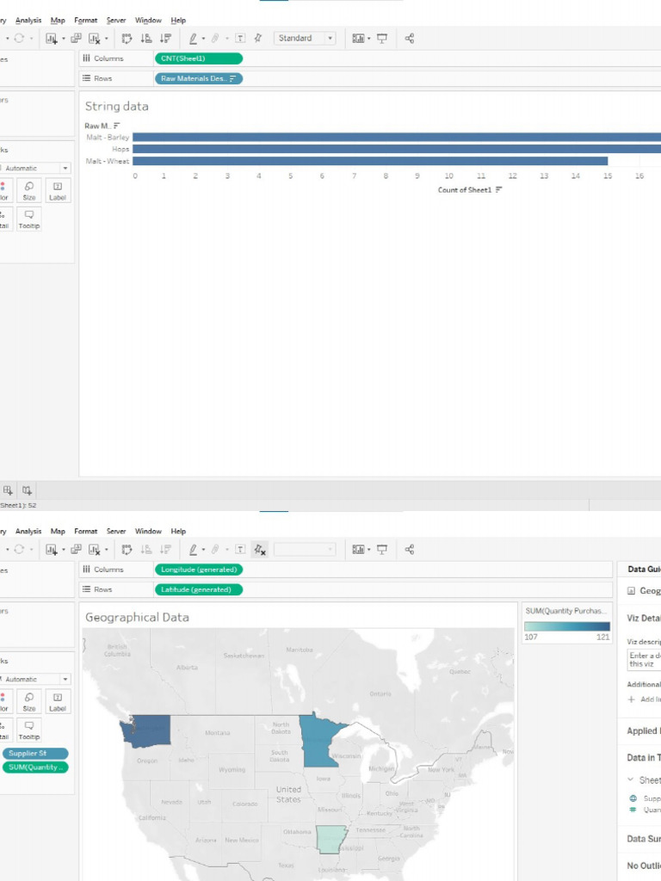Click the CNT(Sheet1) pill on Columns
Screen dimensions: 661x881
click(199, 59)
